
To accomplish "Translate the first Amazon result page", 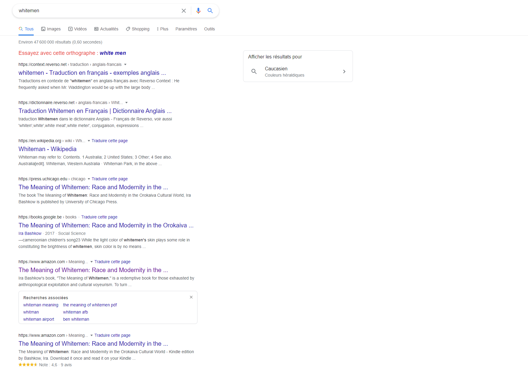I will click(112, 262).
